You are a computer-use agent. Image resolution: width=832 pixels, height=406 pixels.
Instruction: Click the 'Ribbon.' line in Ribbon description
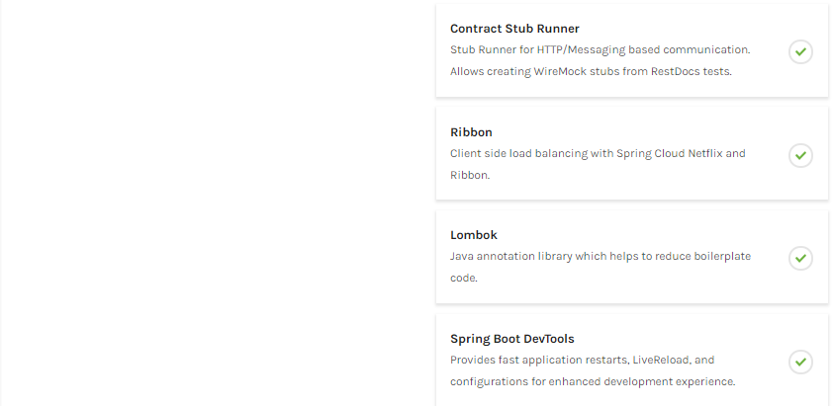pos(470,175)
